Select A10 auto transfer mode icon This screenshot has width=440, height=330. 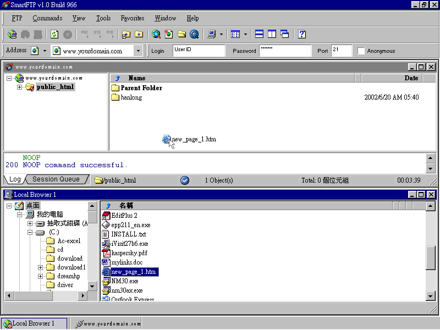tap(109, 34)
